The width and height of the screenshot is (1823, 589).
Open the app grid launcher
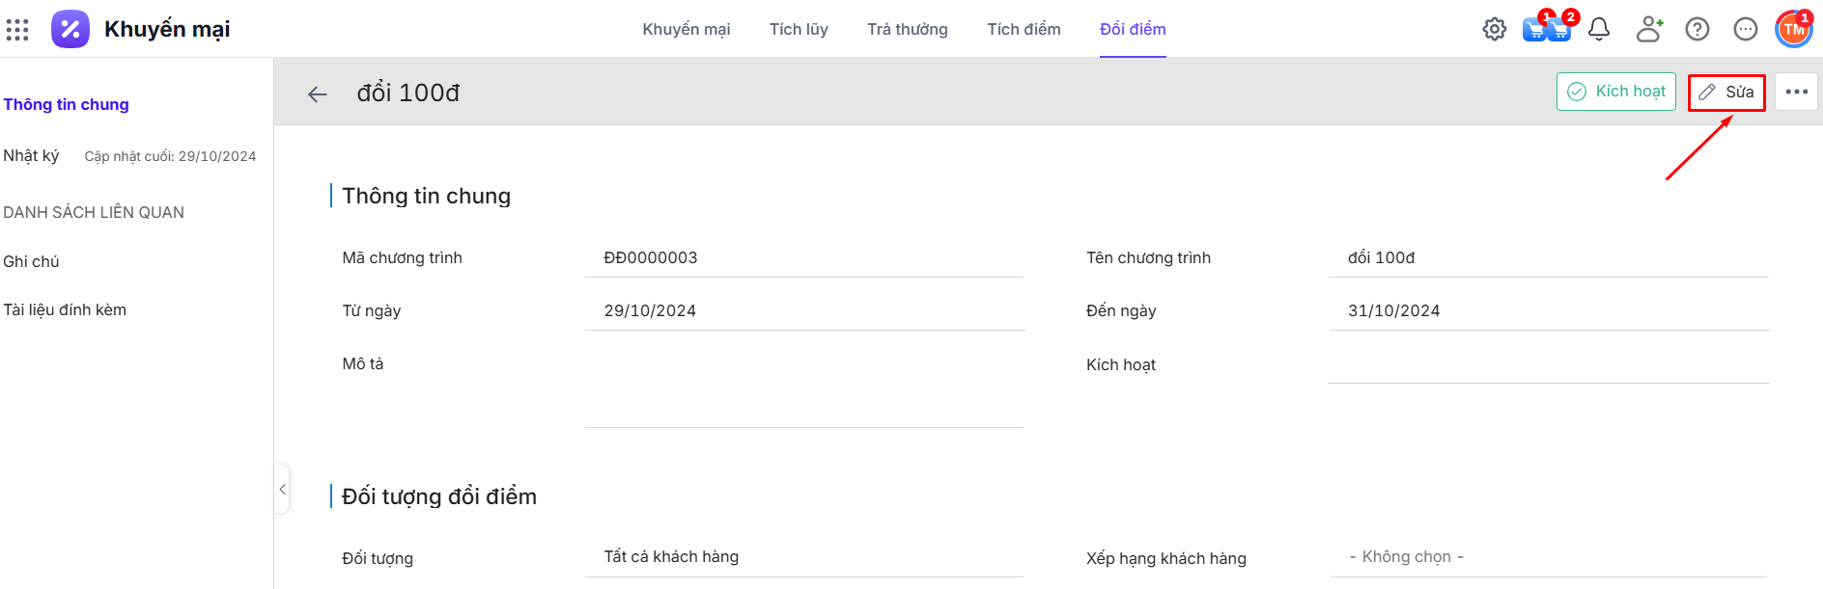(x=17, y=30)
